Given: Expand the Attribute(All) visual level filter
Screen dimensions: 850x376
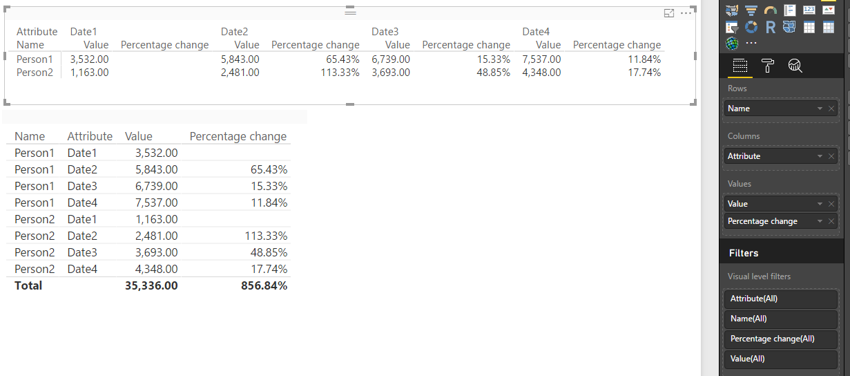Looking at the screenshot, I should click(780, 299).
